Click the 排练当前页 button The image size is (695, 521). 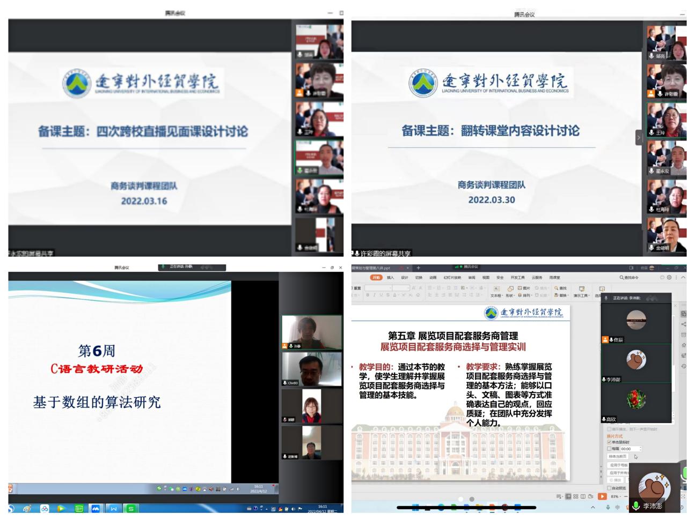click(x=618, y=457)
